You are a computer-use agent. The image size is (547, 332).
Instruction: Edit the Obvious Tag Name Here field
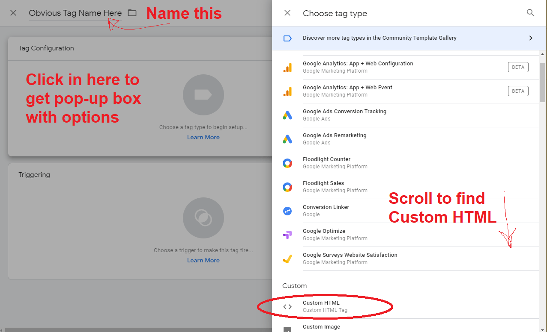click(75, 13)
